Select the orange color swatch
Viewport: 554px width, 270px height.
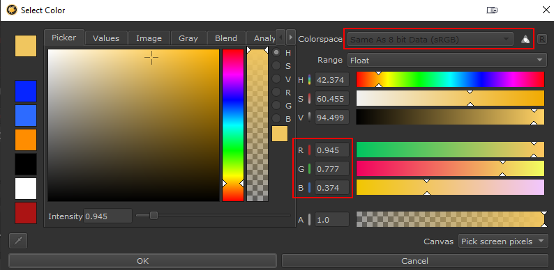pyautogui.click(x=26, y=140)
